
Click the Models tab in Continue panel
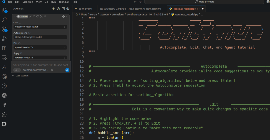pyautogui.click(x=22, y=17)
